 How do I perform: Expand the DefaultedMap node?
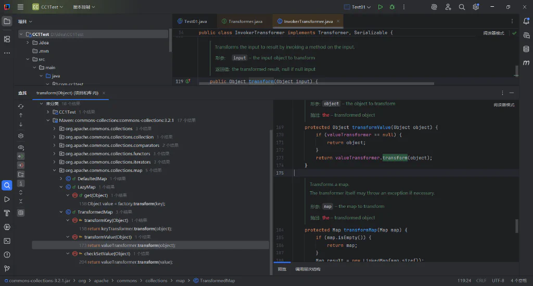61,179
